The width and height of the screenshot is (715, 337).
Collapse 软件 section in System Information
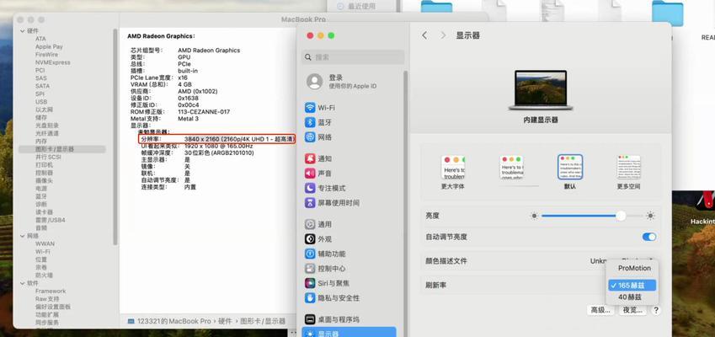tap(23, 283)
